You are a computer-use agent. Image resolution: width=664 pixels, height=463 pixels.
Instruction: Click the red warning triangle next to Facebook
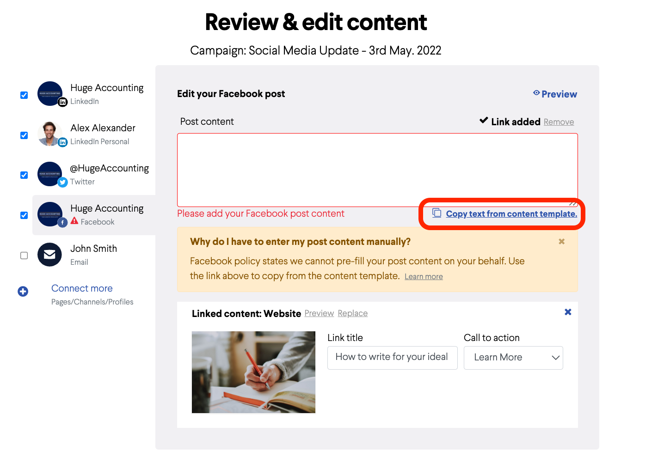74,221
